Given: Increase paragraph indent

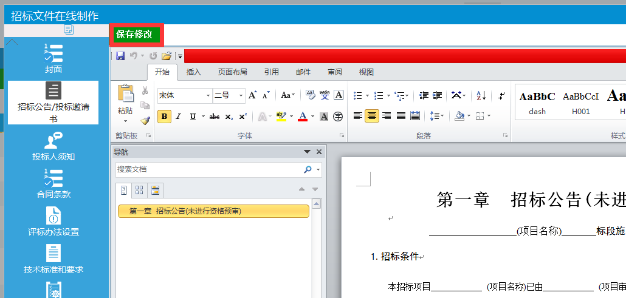Looking at the screenshot, I should point(438,95).
